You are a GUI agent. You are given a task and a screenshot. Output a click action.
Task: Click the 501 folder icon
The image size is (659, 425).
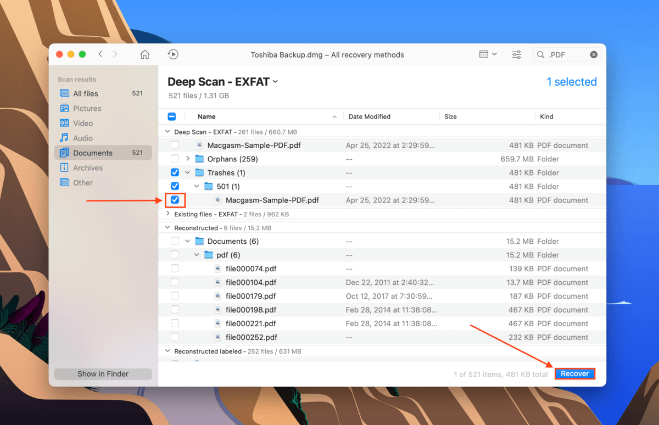(x=209, y=186)
